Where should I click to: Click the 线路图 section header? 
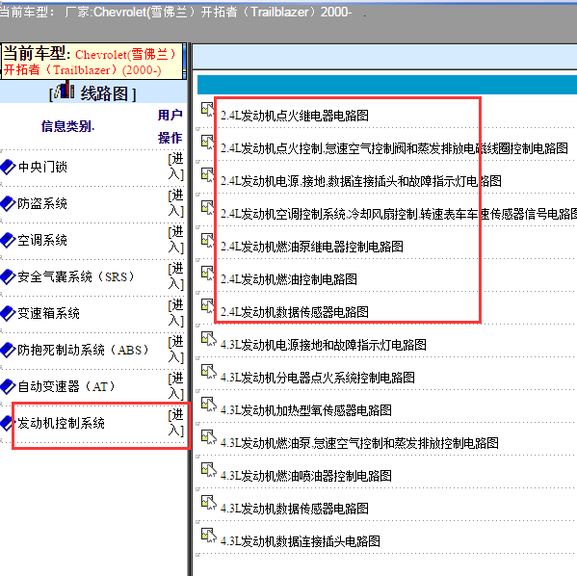tap(104, 93)
